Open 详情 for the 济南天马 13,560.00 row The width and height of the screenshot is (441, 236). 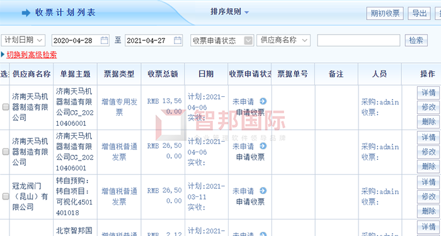428,93
